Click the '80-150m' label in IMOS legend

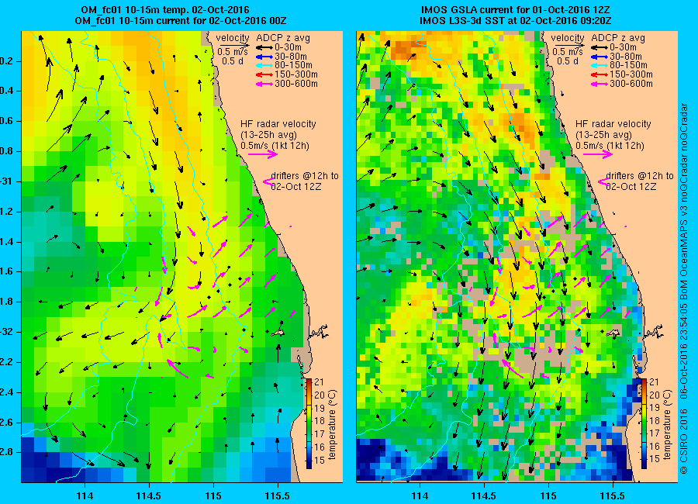point(628,65)
